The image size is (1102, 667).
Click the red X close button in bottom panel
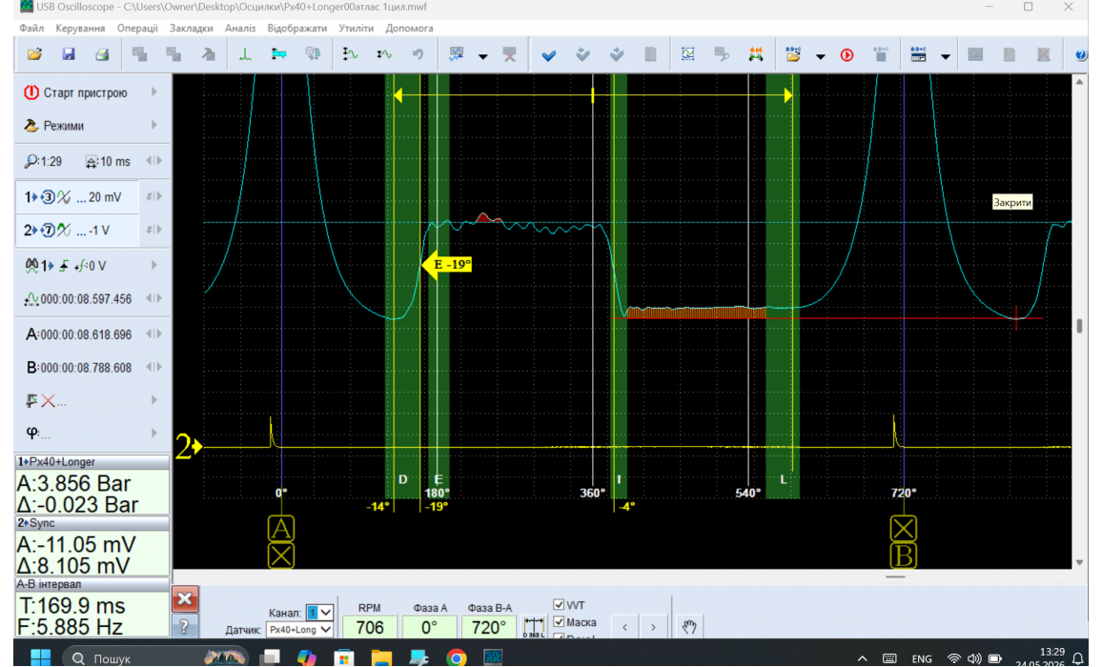(x=185, y=598)
